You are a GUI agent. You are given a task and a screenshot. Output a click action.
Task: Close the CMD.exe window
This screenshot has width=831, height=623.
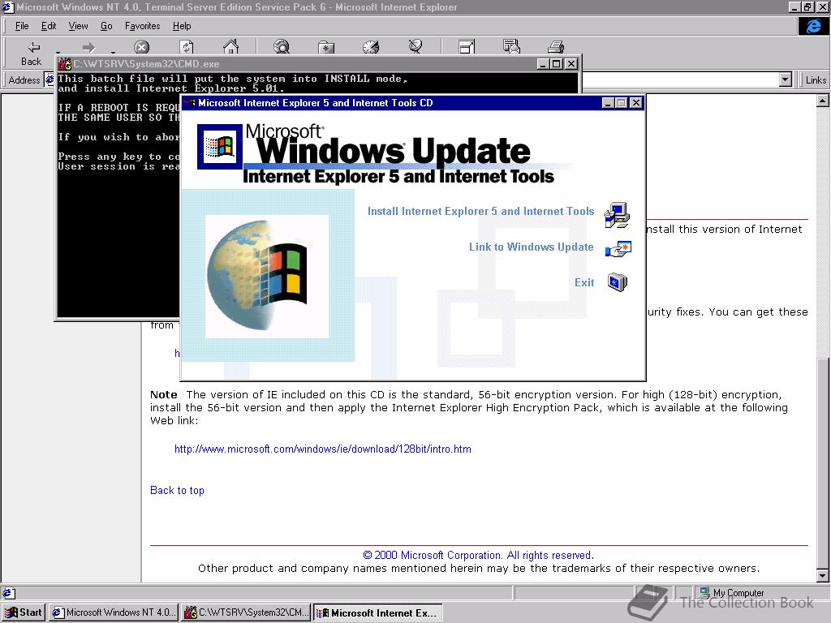571,63
